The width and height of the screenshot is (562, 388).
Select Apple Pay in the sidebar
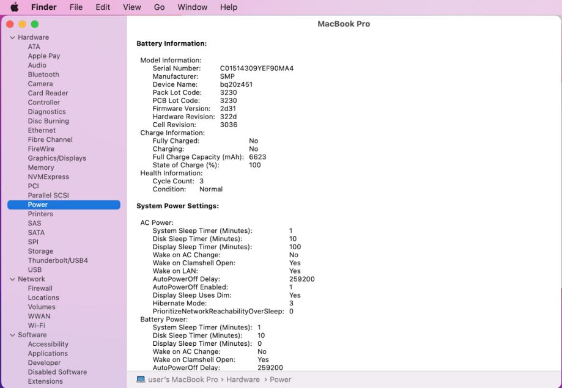click(x=44, y=56)
